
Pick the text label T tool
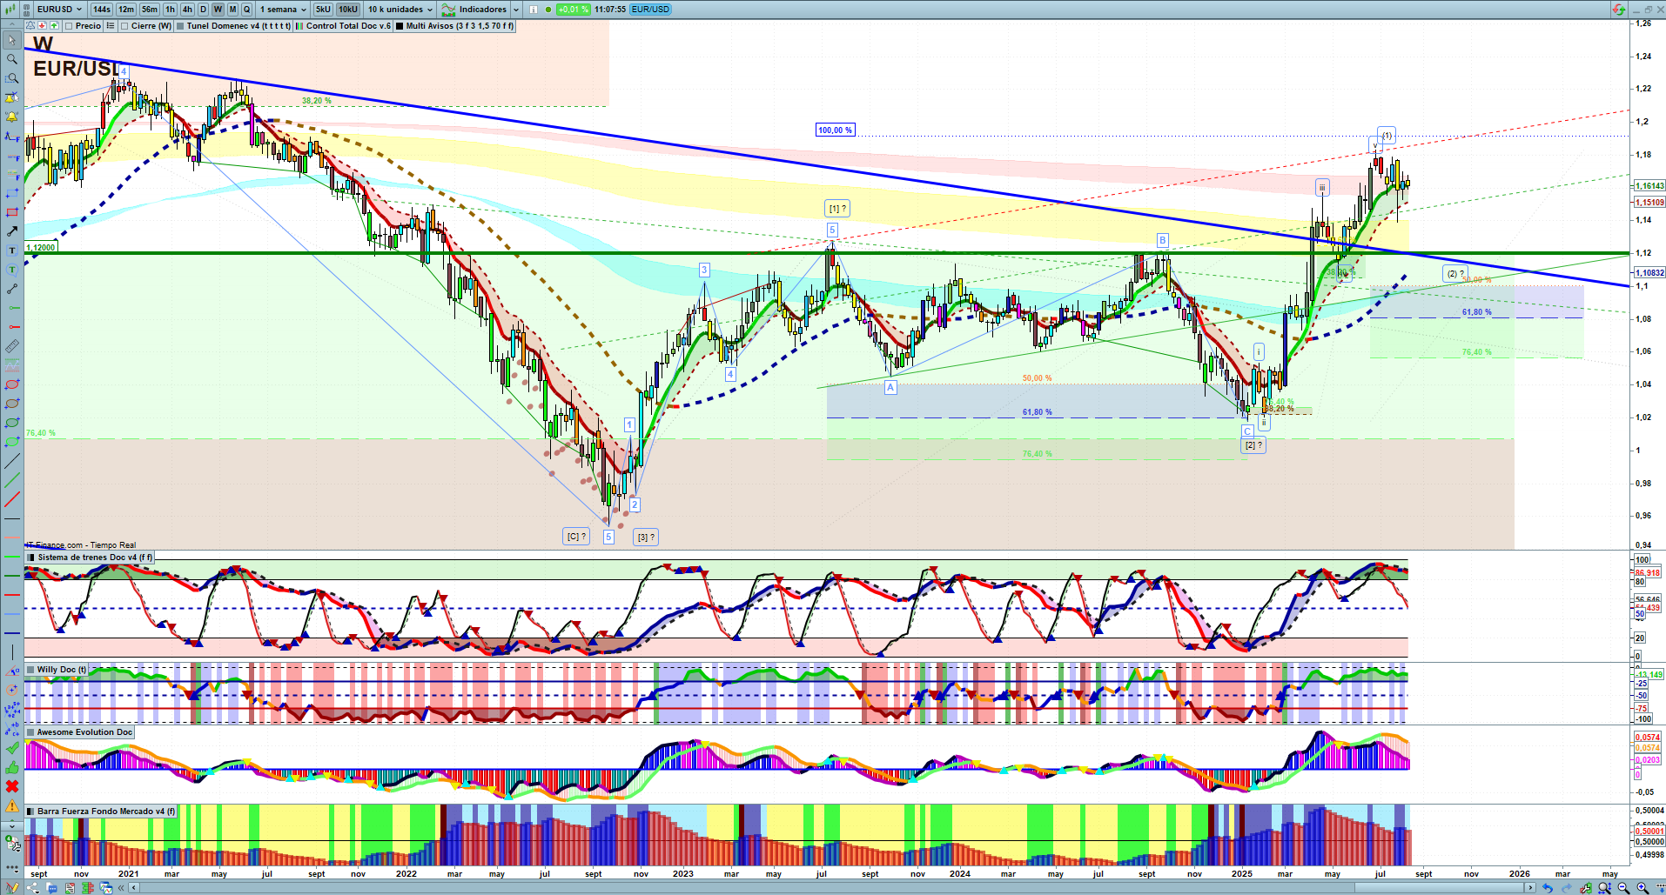(x=11, y=250)
